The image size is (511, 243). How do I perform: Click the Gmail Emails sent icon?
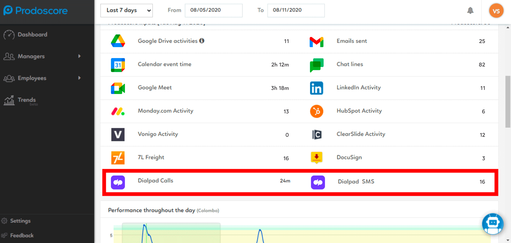tap(317, 42)
